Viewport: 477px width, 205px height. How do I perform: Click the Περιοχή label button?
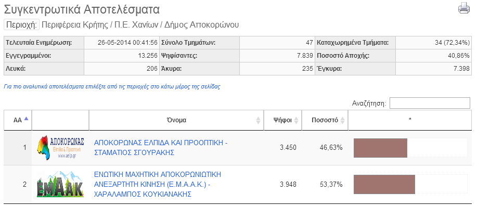[x=22, y=24]
